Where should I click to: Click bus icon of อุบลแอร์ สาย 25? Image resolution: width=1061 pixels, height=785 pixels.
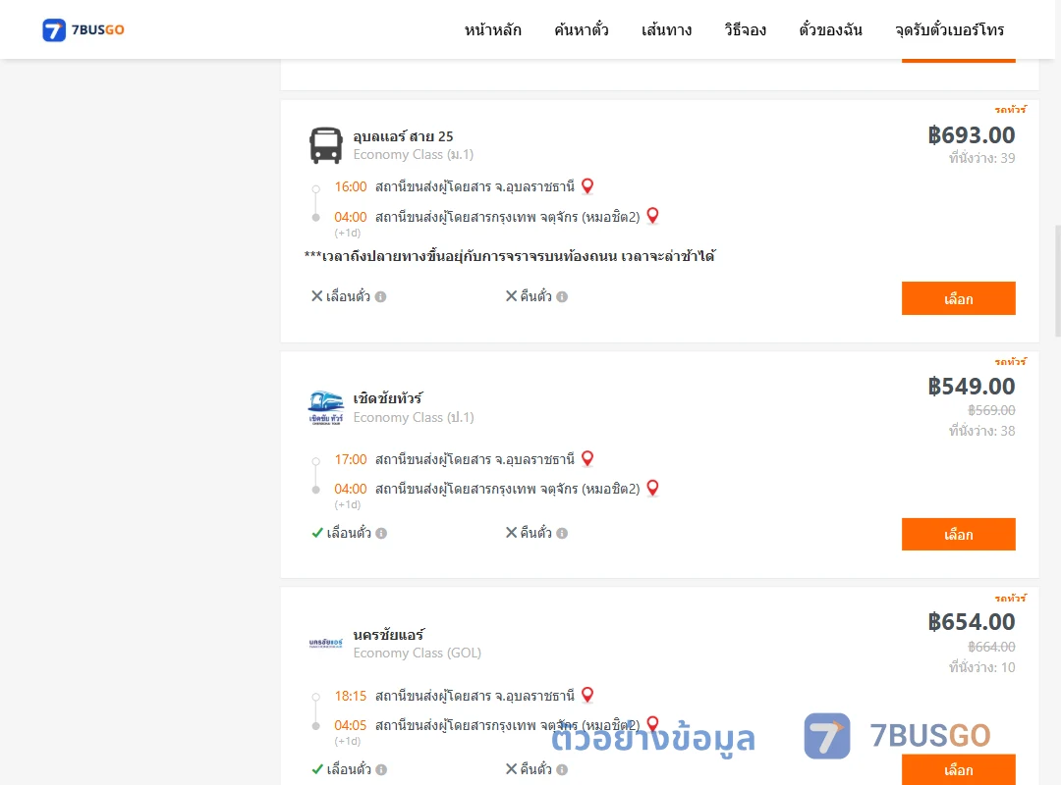pos(326,145)
